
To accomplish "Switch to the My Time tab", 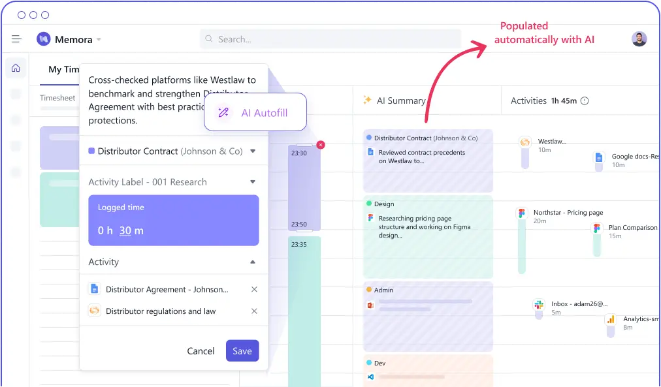I will (x=63, y=69).
